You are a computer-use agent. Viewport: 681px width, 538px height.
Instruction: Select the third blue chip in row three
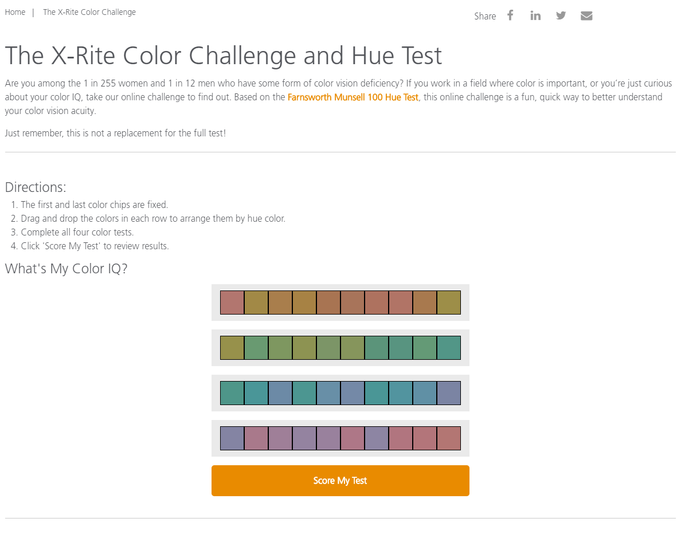coord(280,393)
